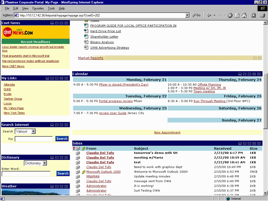268x201 pixels.
Task: Click the Print toolbar icon
Action: [263, 15]
